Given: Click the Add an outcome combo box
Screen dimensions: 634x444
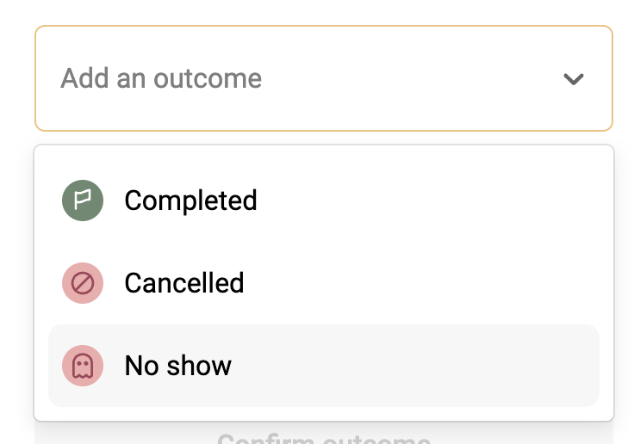Looking at the screenshot, I should point(324,78).
